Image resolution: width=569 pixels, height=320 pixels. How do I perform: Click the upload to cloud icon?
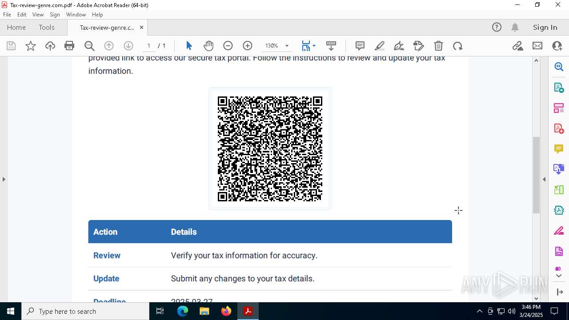[x=50, y=46]
